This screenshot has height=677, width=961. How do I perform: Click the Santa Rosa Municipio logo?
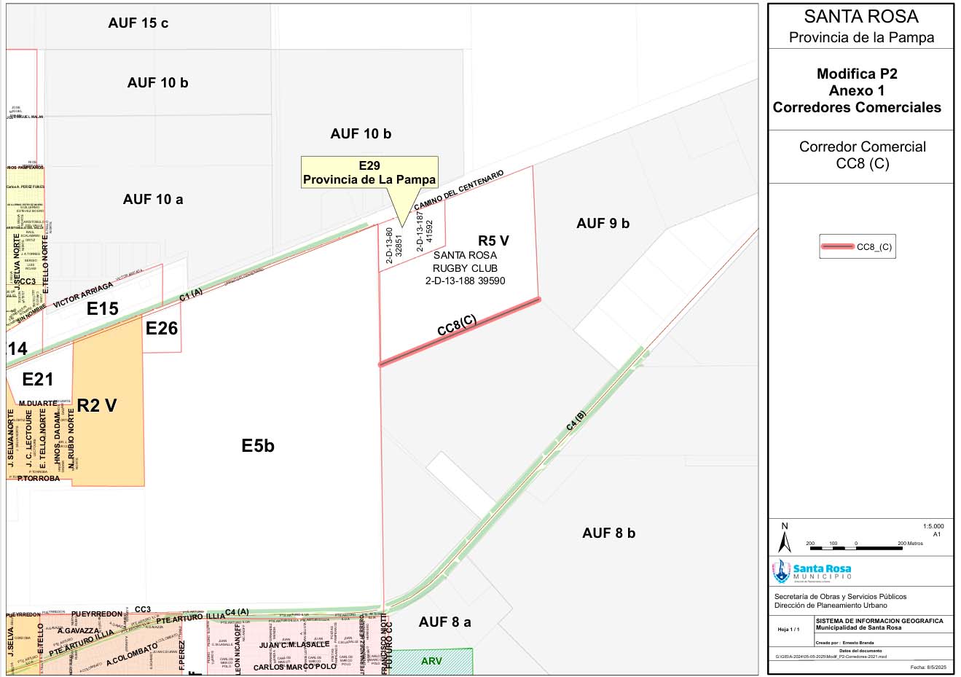point(813,571)
